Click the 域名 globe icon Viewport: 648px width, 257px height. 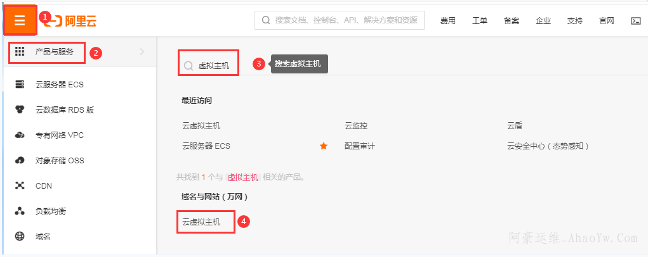(x=20, y=237)
